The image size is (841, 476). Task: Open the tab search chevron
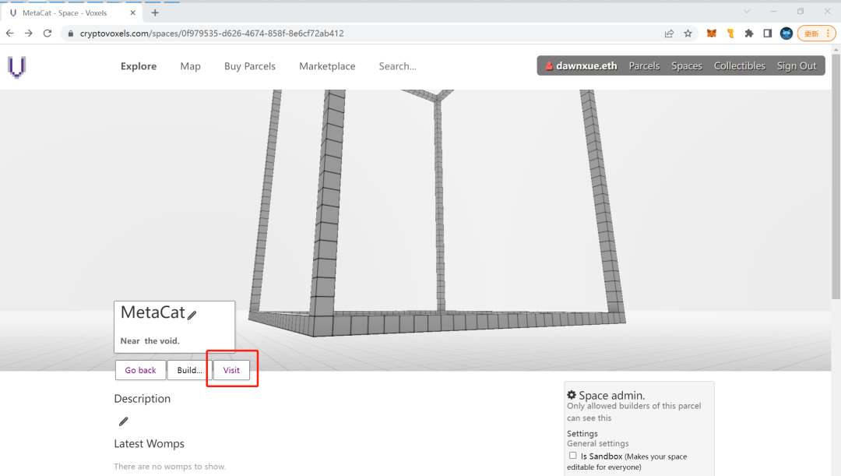tap(747, 11)
